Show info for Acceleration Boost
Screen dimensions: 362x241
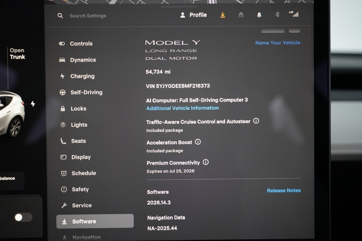[198, 141]
